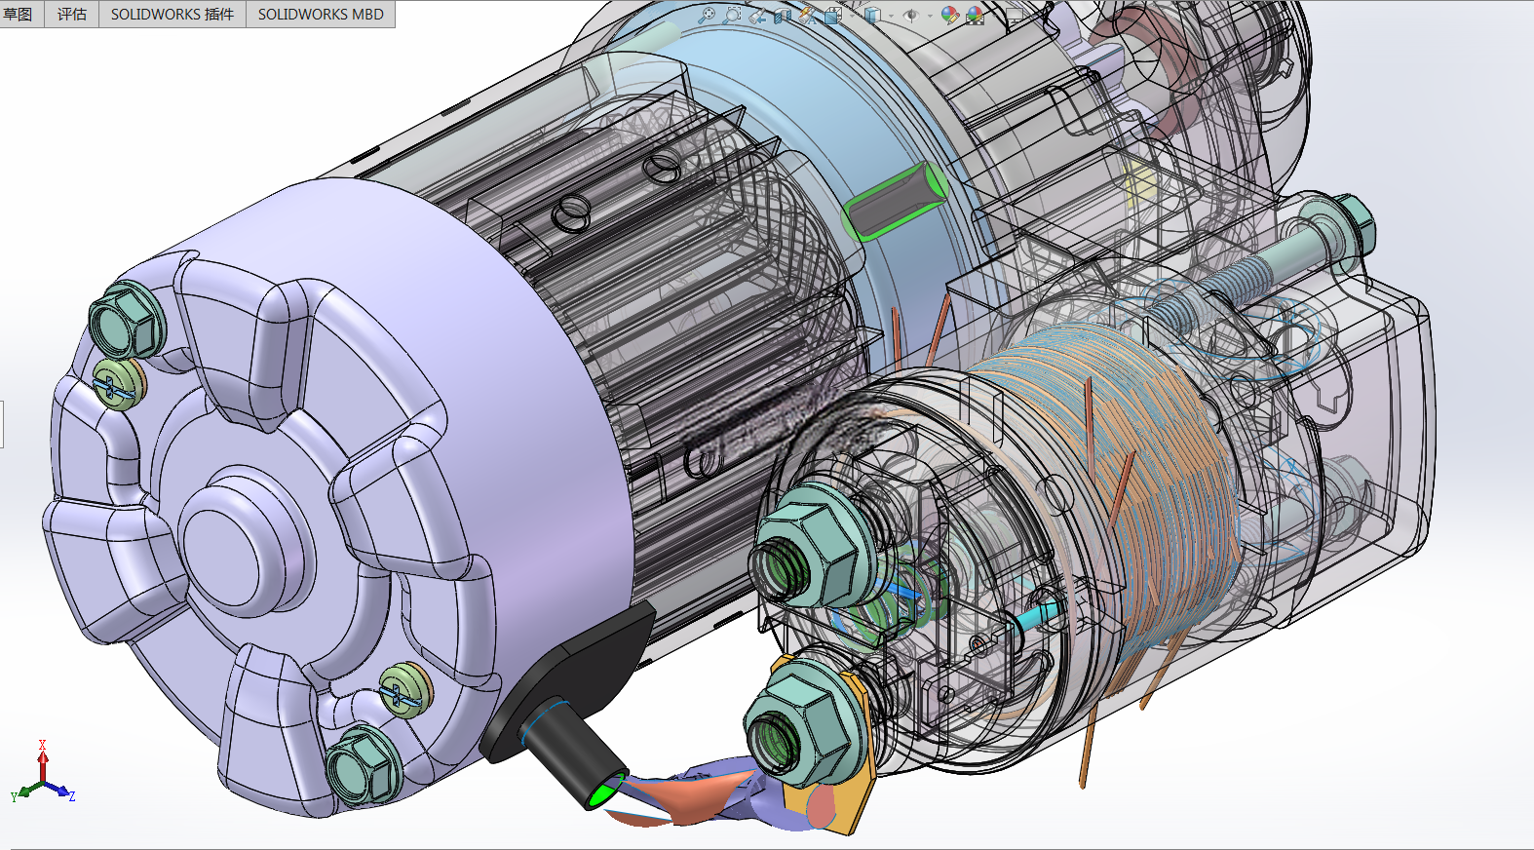Click the Zoom to Fit icon
This screenshot has height=850, width=1534.
[708, 15]
